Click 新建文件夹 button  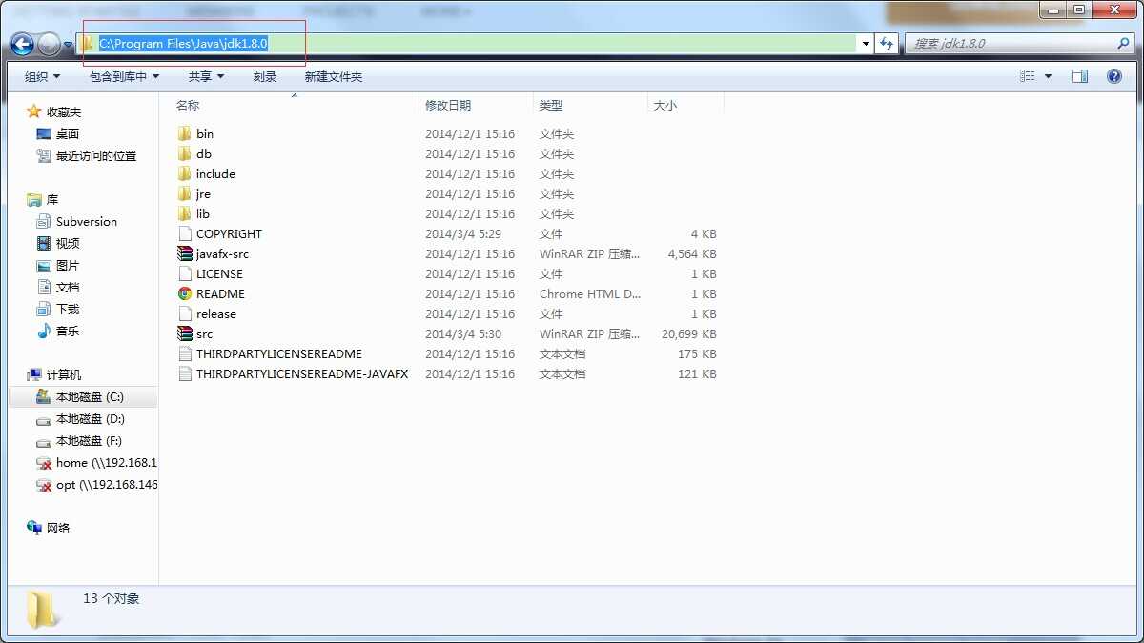pos(334,76)
